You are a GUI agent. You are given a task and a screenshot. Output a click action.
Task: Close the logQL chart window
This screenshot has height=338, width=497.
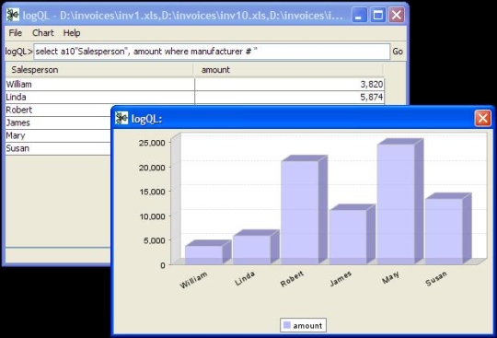[483, 118]
